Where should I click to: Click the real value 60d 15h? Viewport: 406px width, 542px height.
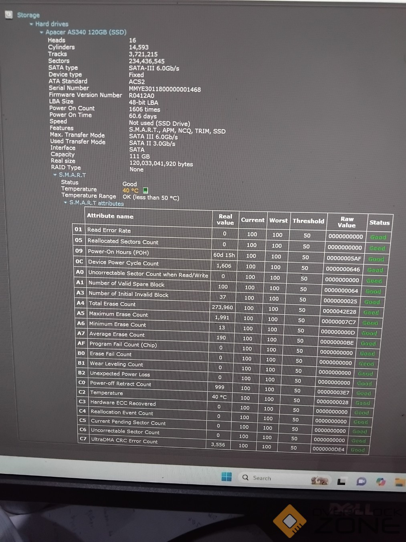(x=224, y=255)
